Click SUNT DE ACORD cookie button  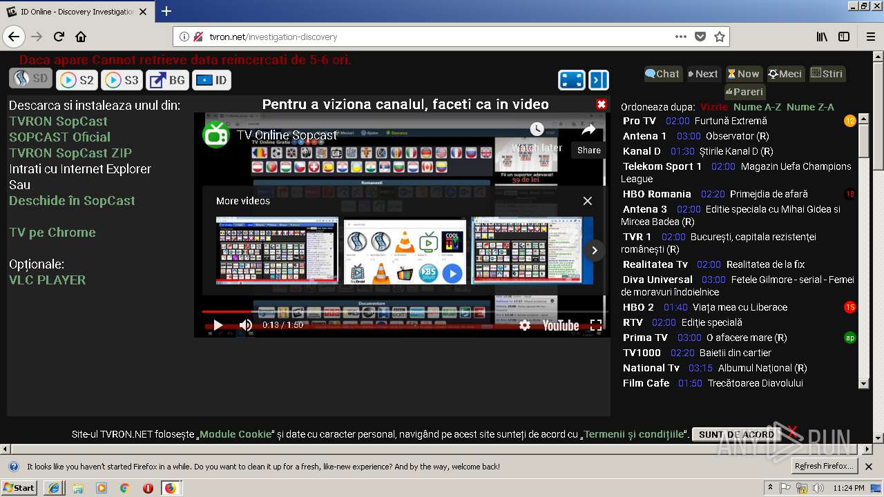736,434
